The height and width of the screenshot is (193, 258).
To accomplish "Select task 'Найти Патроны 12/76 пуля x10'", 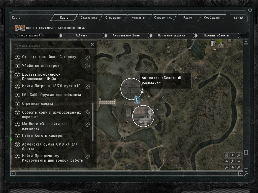I will (51, 86).
